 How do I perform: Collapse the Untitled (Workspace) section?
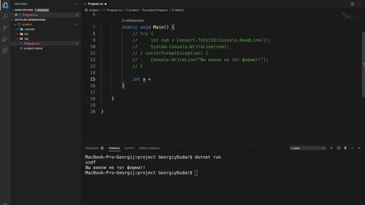13,20
